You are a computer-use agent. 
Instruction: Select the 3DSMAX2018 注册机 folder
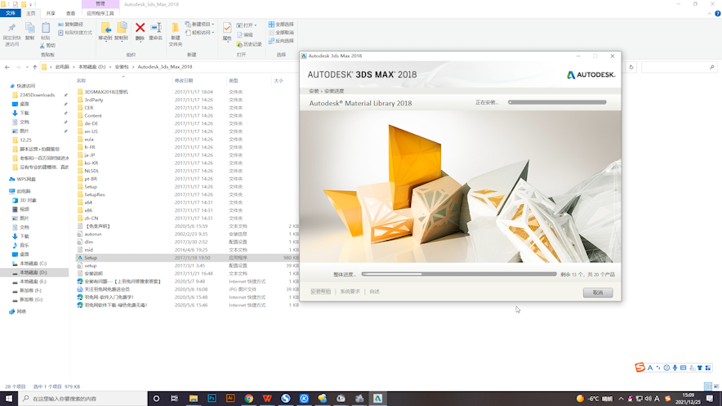[106, 91]
